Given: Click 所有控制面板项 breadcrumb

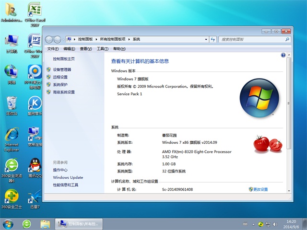Looking at the screenshot, I should click(113, 39).
